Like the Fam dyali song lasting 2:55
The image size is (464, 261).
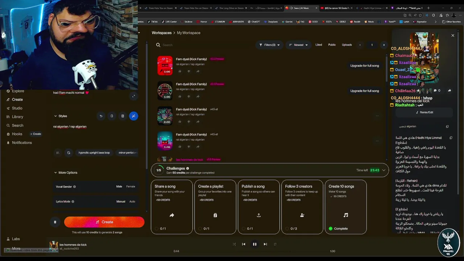(x=180, y=121)
